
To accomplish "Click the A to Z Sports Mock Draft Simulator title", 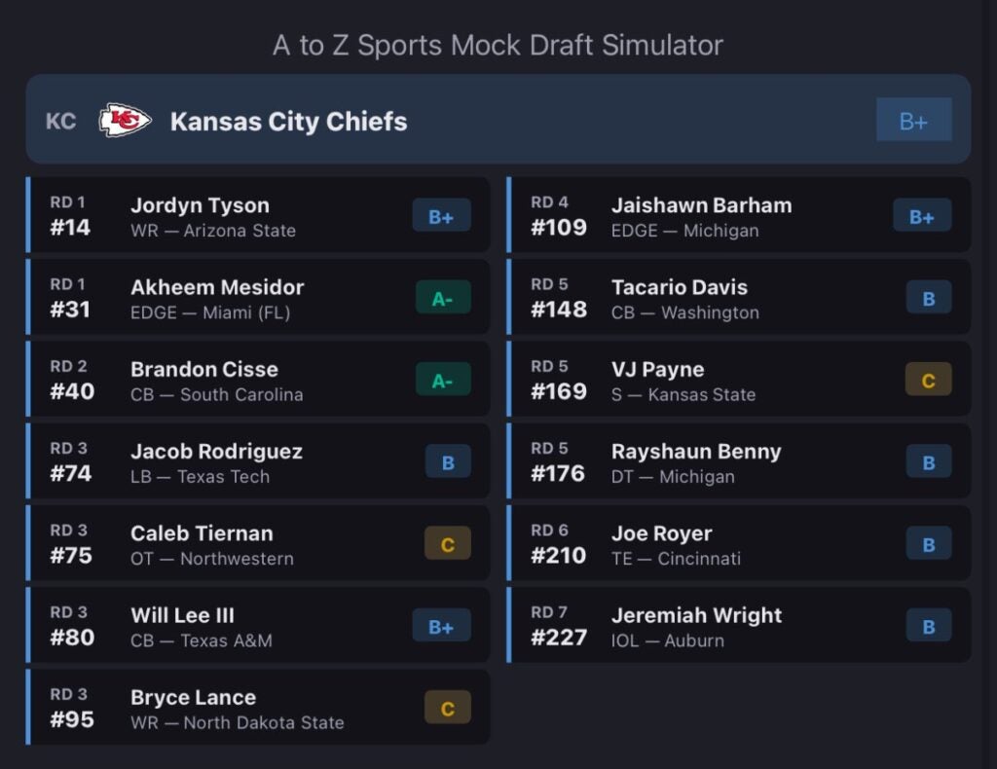I will click(498, 45).
